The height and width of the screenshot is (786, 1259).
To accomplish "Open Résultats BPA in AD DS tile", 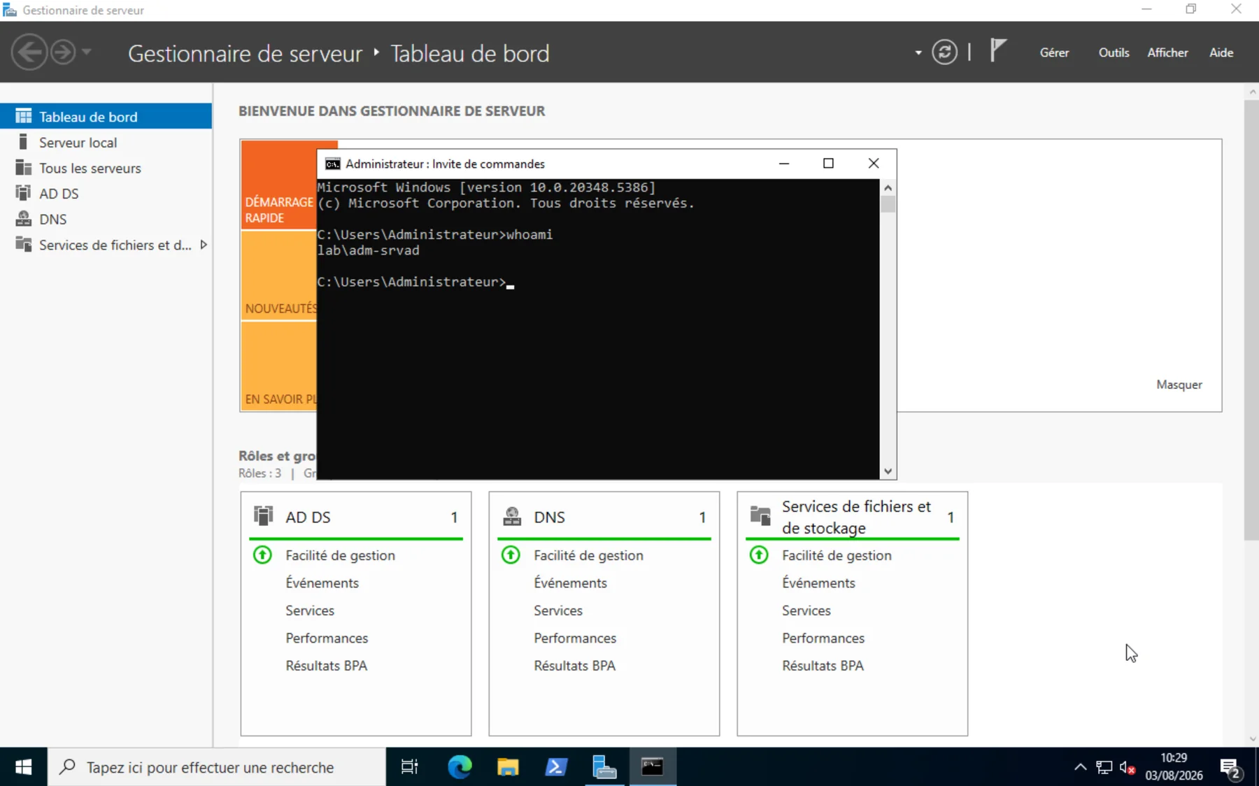I will click(x=326, y=666).
